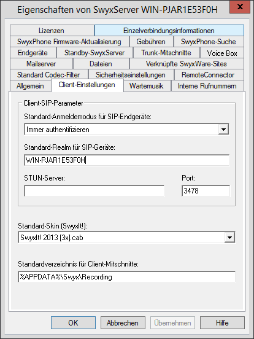Click into the STUN-Server field
This screenshot has height=339, width=254.
(x=94, y=191)
